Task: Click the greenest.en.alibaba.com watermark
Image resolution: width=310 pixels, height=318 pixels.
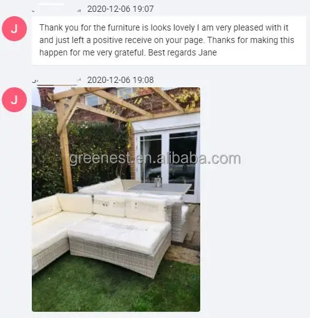Action: (155, 159)
